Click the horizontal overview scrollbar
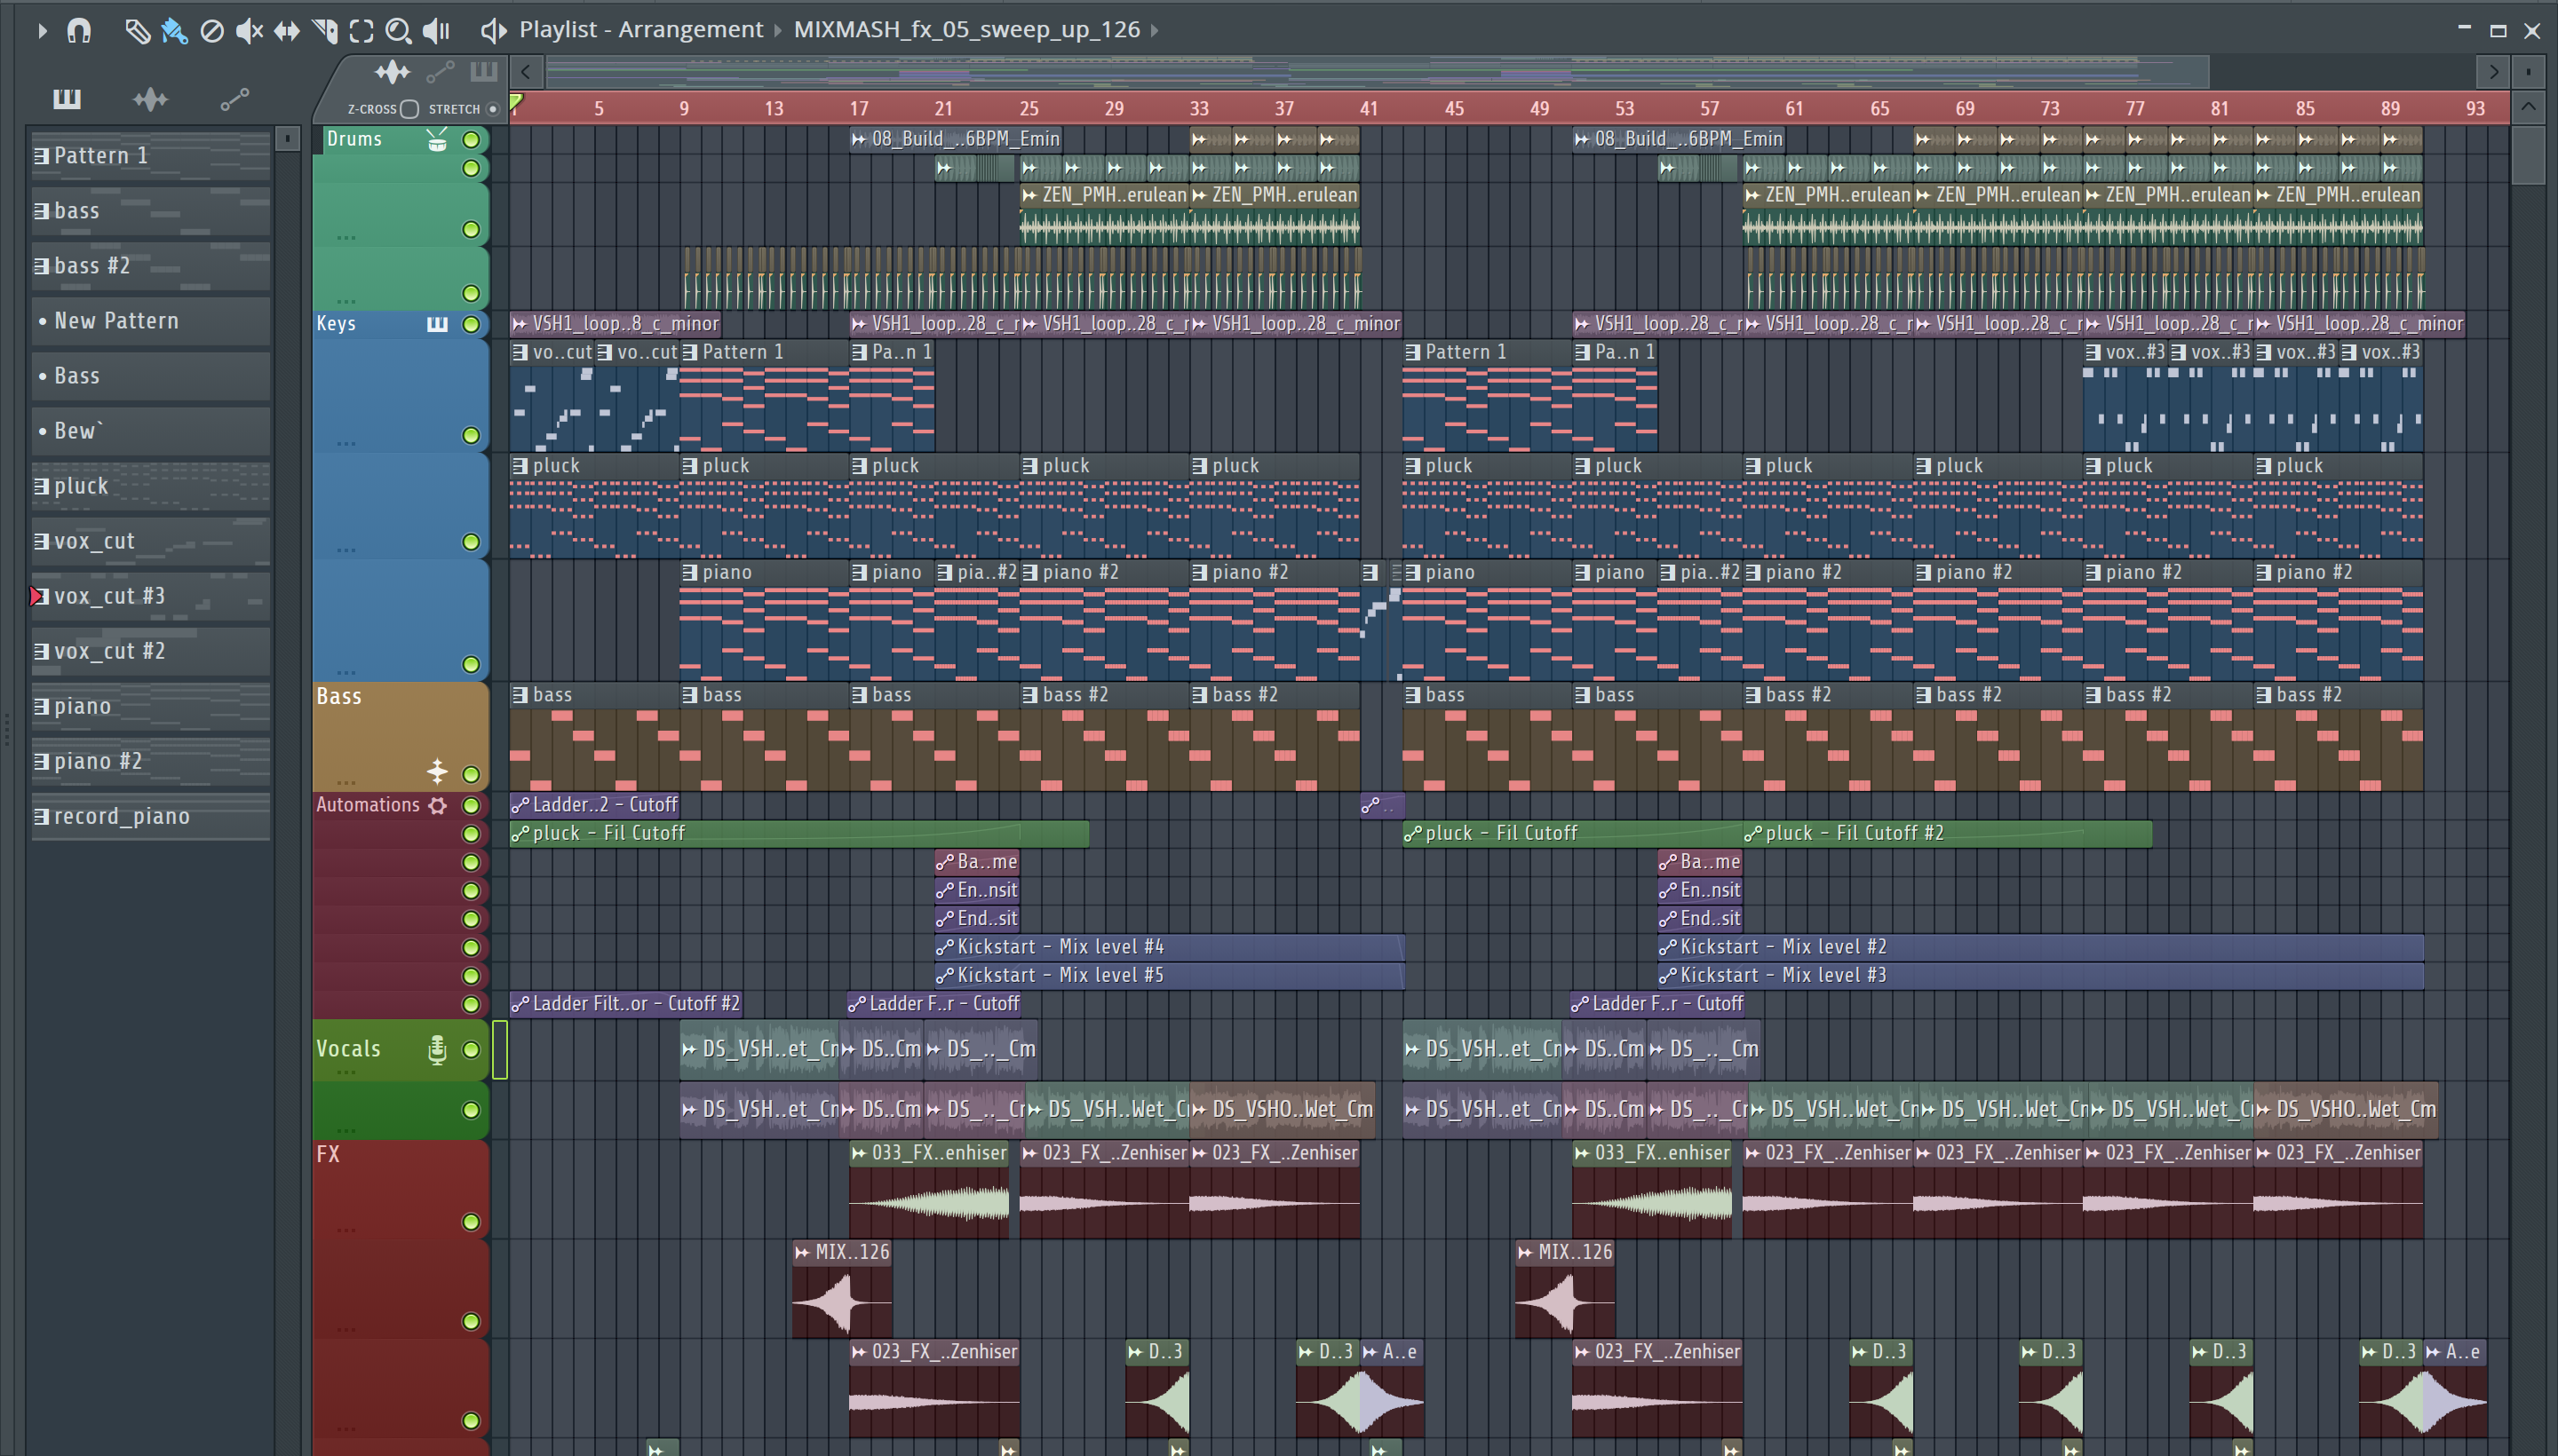The image size is (2558, 1456). point(1378,72)
